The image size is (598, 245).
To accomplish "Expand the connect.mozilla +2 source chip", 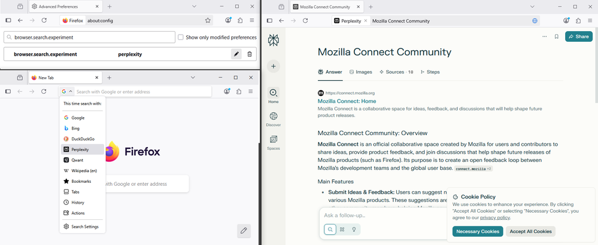I will coord(473,169).
